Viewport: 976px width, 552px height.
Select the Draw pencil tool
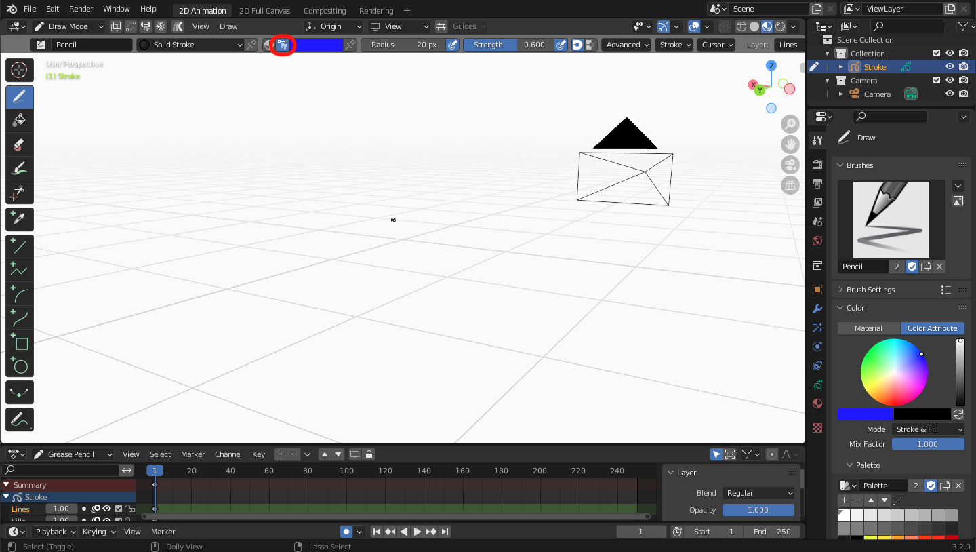click(x=20, y=97)
